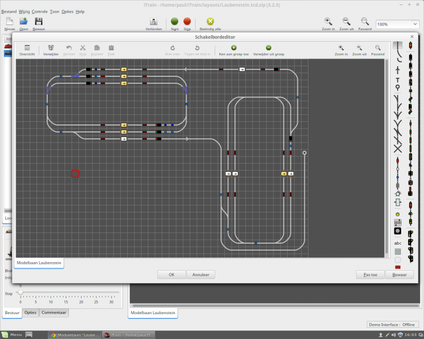Viewport: 424px width, 339px height.
Task: Select the straight track element in the palette
Action: 397,45
